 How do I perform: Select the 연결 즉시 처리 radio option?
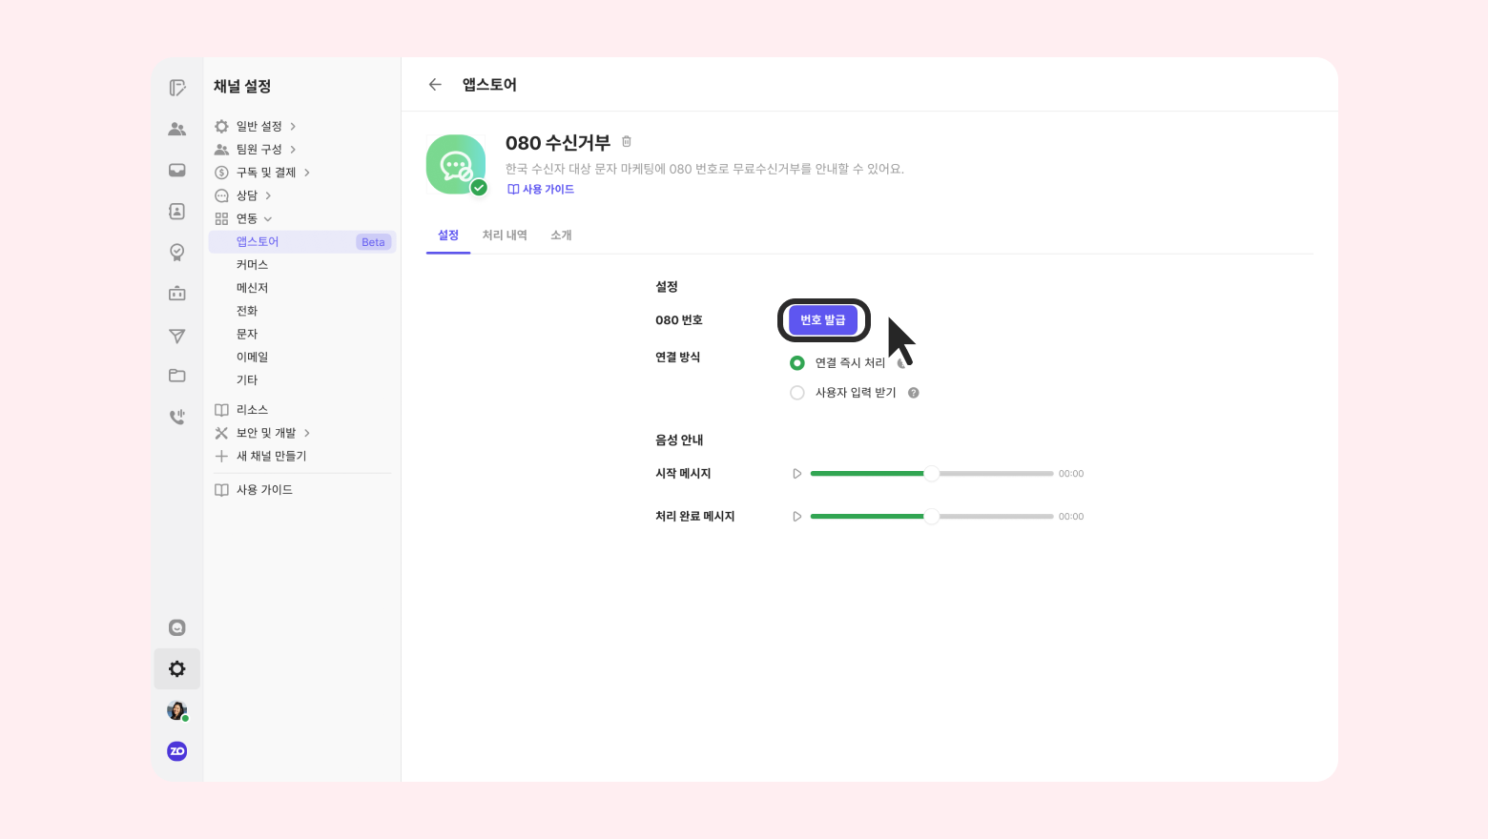pos(797,363)
